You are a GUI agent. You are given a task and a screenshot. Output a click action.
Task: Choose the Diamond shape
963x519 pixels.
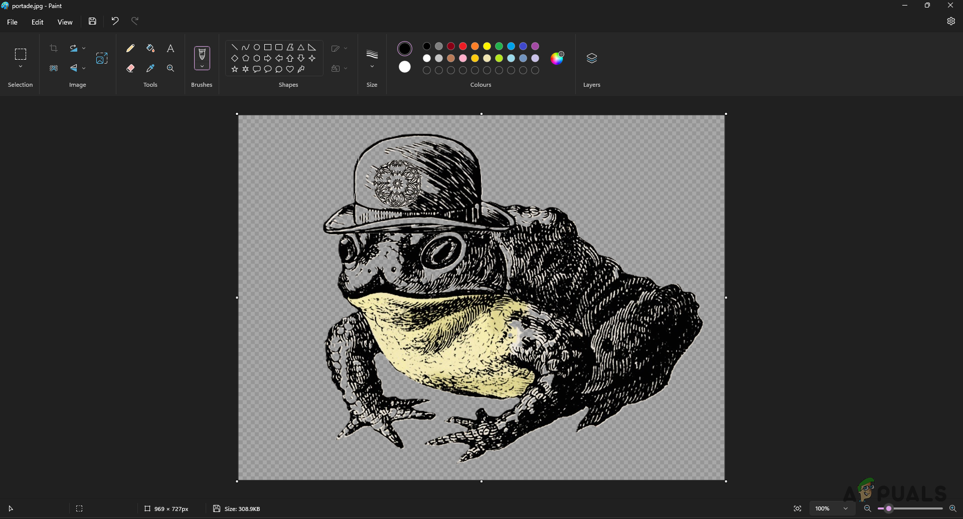coord(235,58)
